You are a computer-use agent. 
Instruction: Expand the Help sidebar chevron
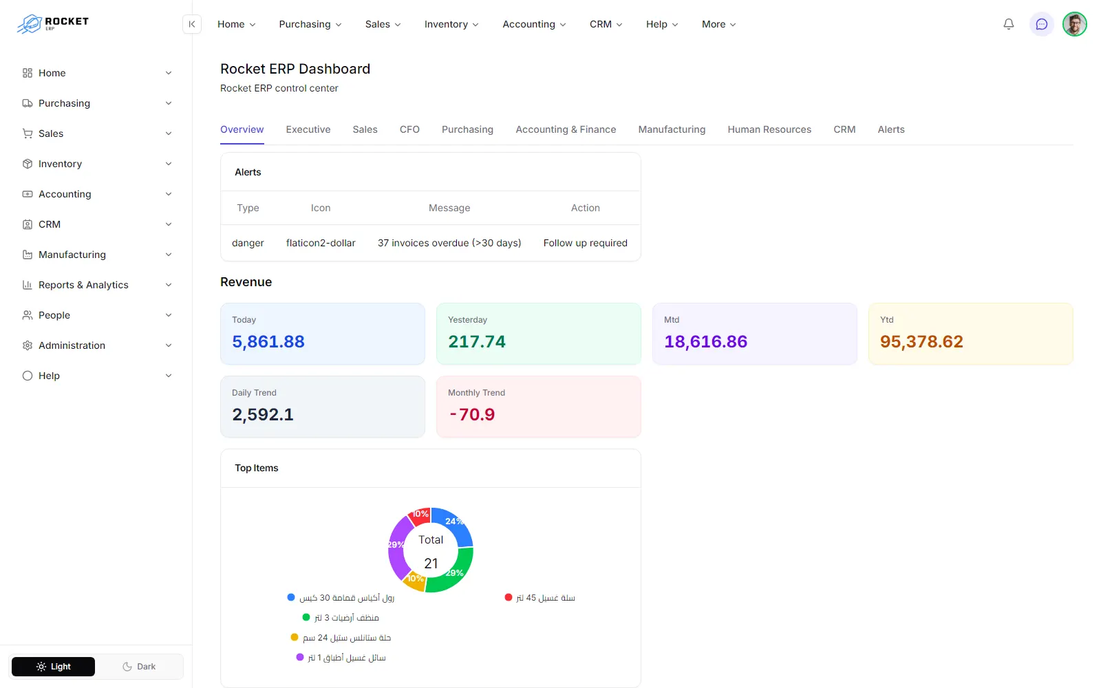click(169, 376)
